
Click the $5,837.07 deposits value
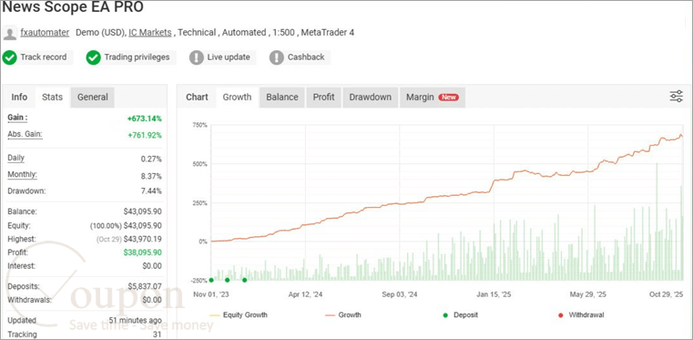coord(145,286)
